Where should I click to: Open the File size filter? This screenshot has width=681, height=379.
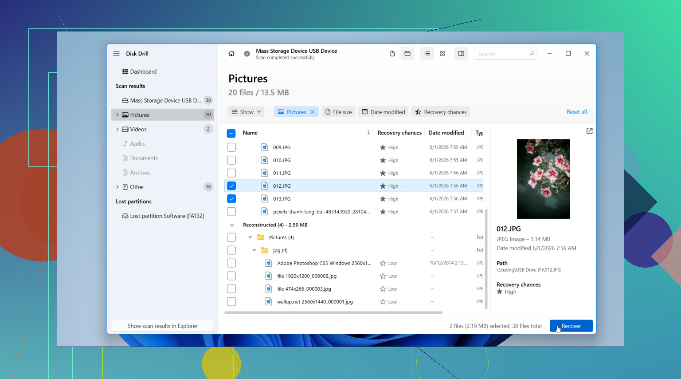[339, 112]
